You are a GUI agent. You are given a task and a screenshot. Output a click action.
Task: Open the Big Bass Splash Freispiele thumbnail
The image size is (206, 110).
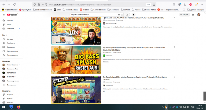[76, 90]
